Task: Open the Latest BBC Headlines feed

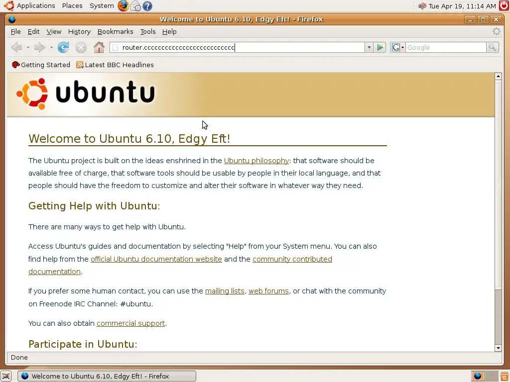Action: [115, 65]
